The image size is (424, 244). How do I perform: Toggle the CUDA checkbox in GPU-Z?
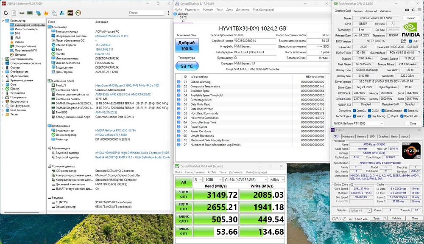click(x=369, y=111)
